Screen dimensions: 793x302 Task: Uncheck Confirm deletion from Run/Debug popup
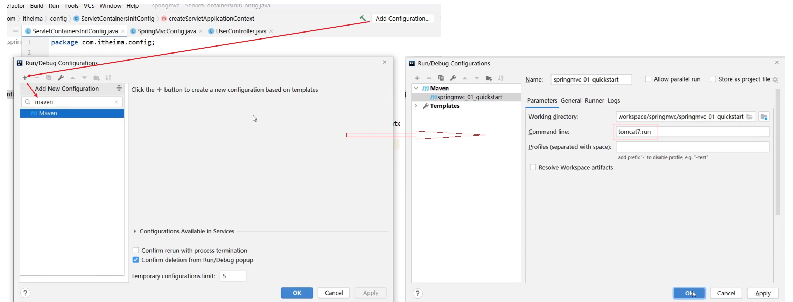(x=136, y=260)
